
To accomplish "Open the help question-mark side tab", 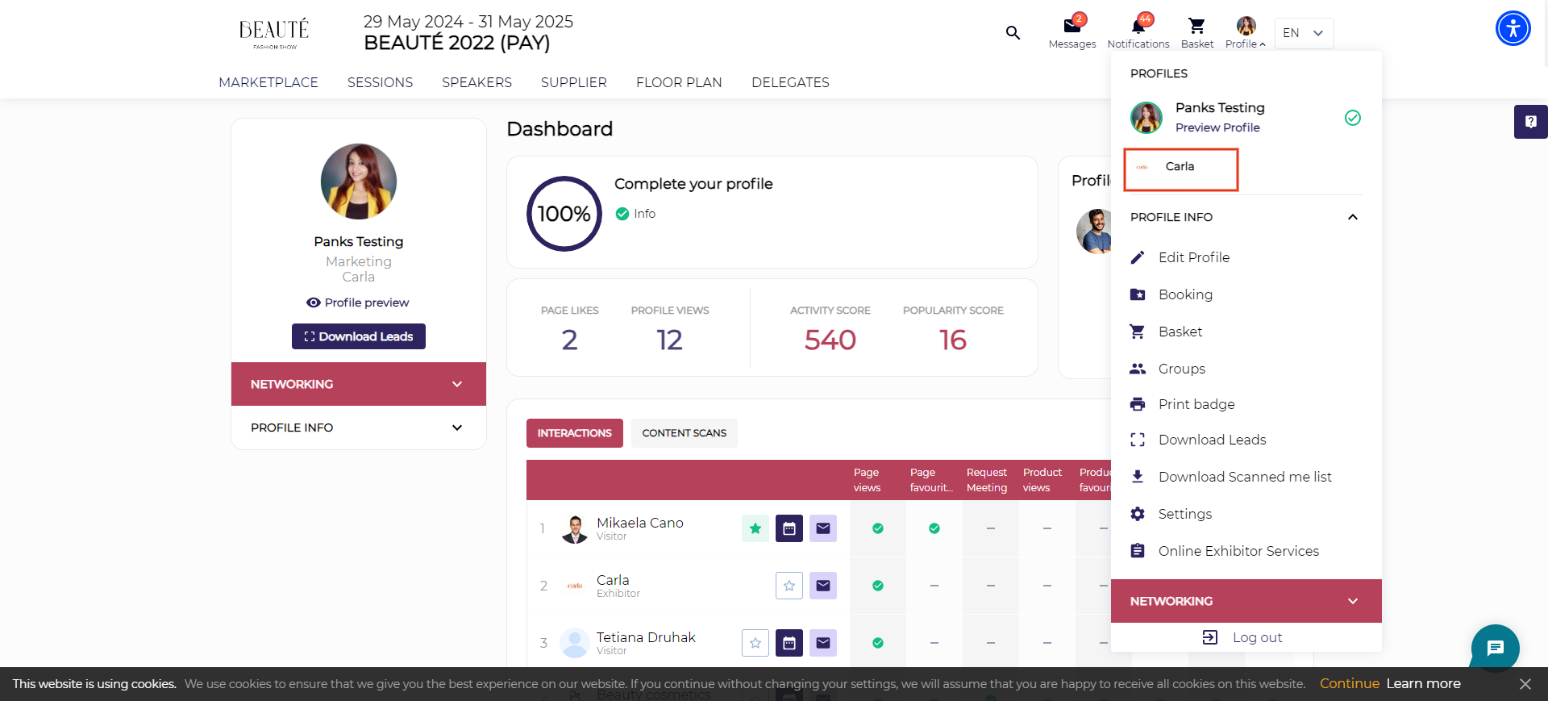I will (x=1531, y=122).
